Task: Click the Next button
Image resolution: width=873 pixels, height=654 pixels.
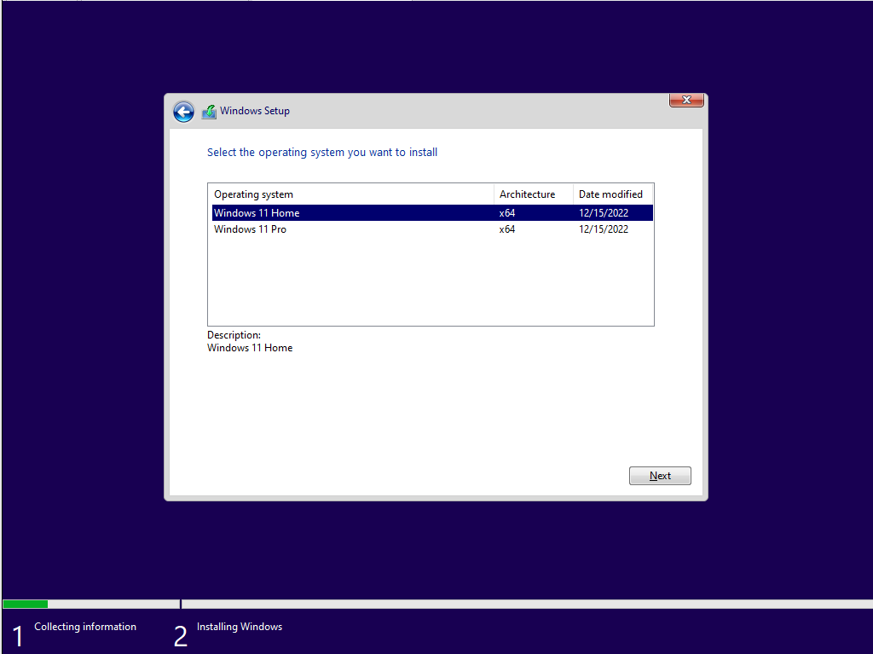Action: pos(660,476)
